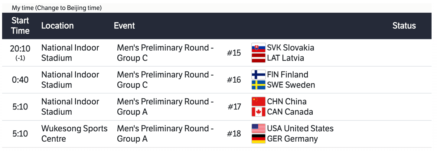Click the Latvia flag icon
Screen dimensions: 437x151
click(x=258, y=58)
